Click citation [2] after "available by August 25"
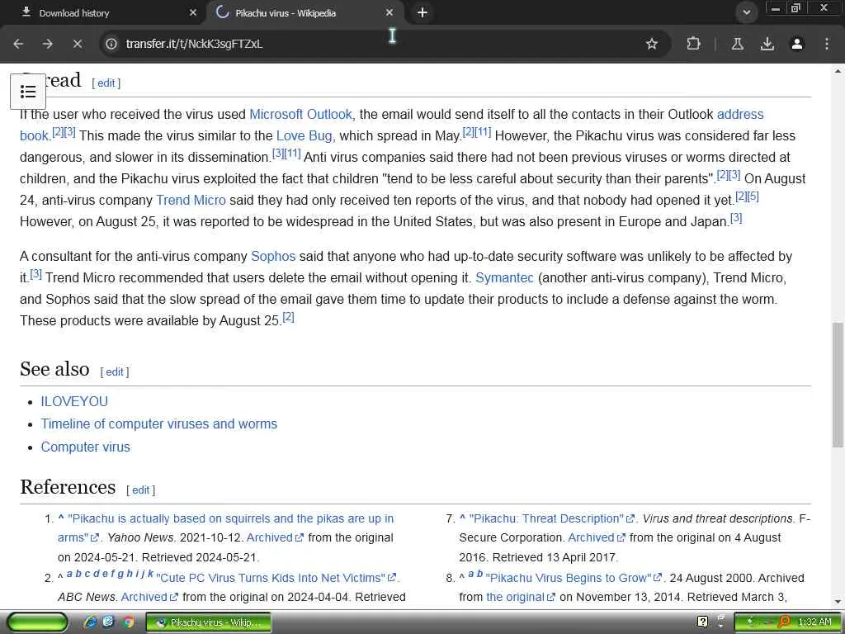Screen dimensions: 845x634 288,317
